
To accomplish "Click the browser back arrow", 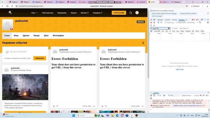I will click(x=3, y=6).
